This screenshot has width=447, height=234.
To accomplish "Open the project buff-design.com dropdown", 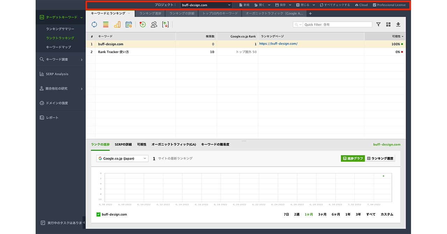I will point(206,5).
